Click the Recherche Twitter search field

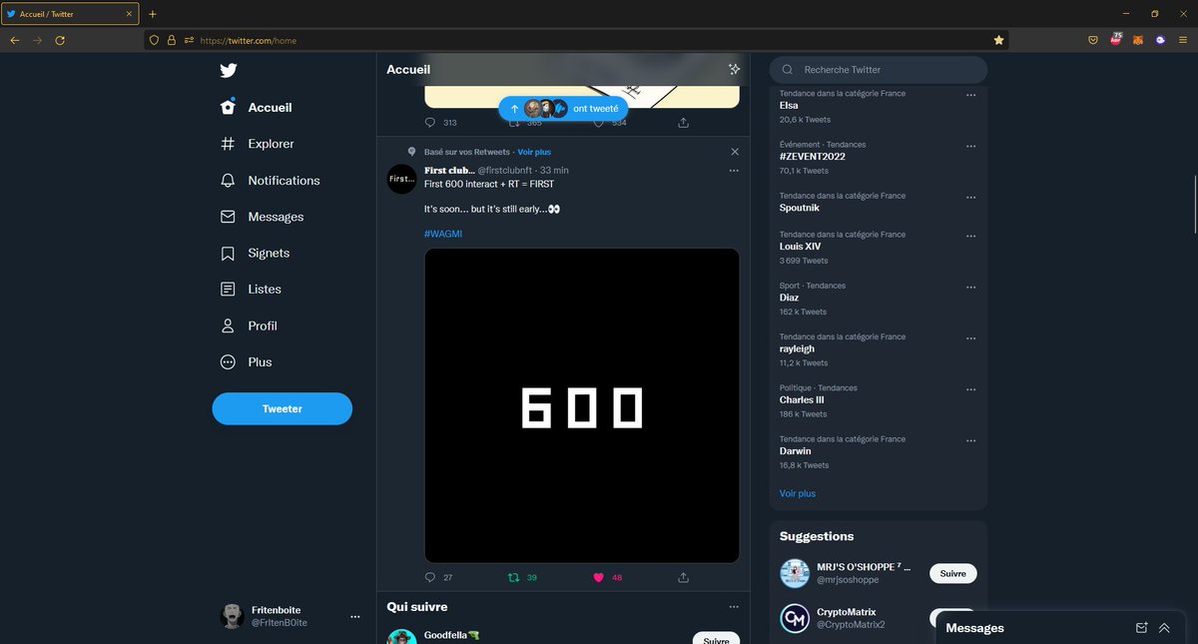(x=879, y=70)
